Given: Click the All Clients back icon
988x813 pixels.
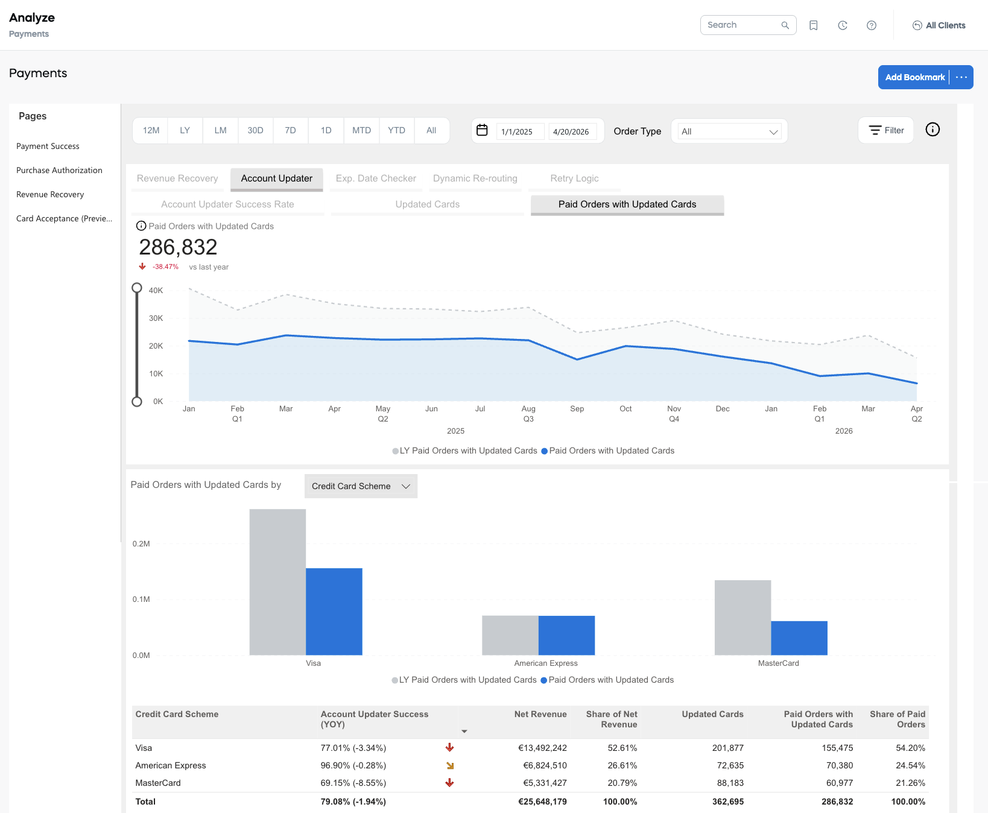Looking at the screenshot, I should [x=917, y=25].
